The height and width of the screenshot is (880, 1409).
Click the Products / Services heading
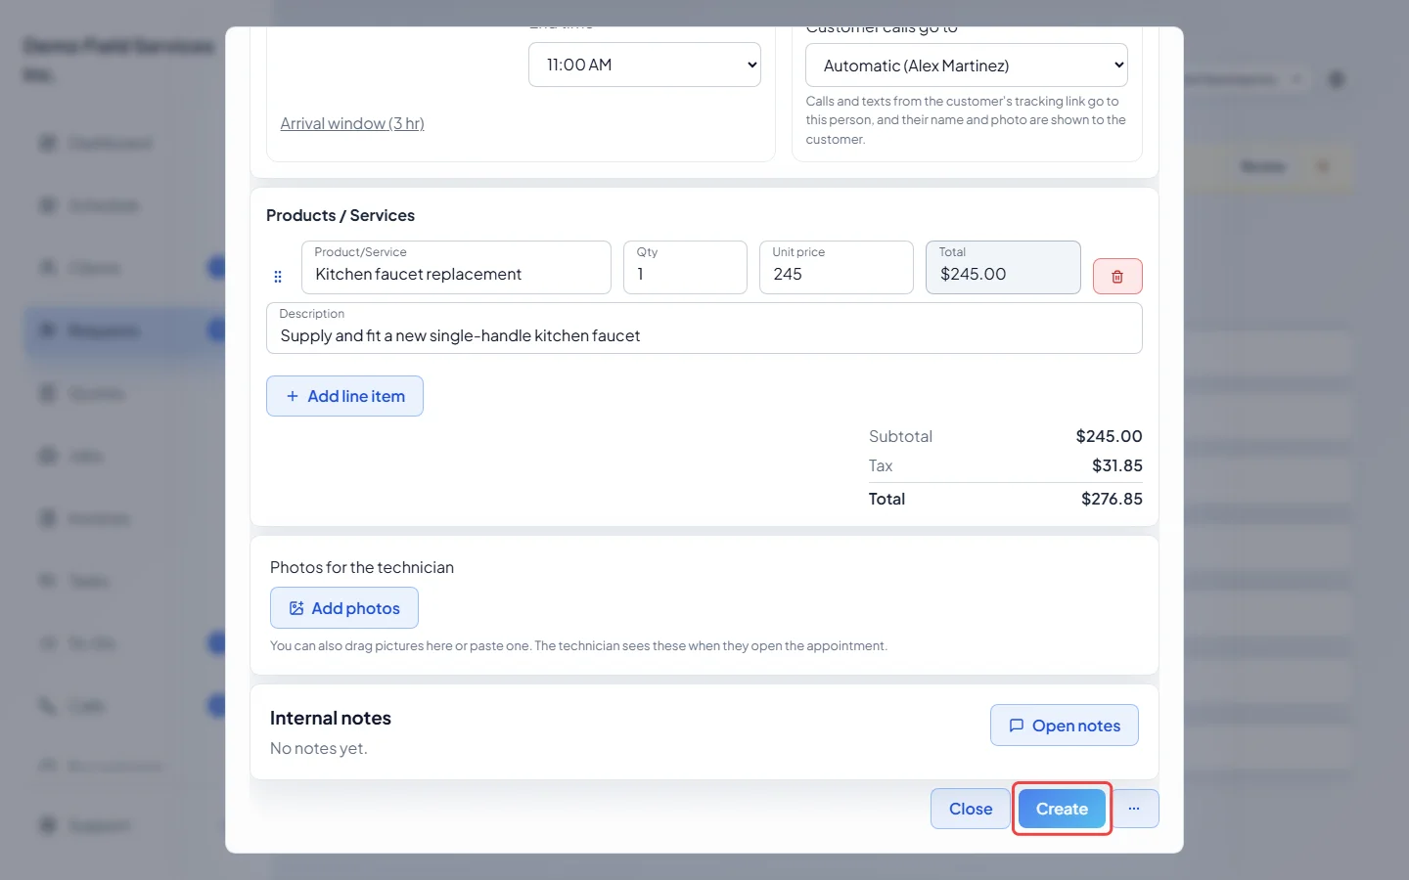pos(341,215)
